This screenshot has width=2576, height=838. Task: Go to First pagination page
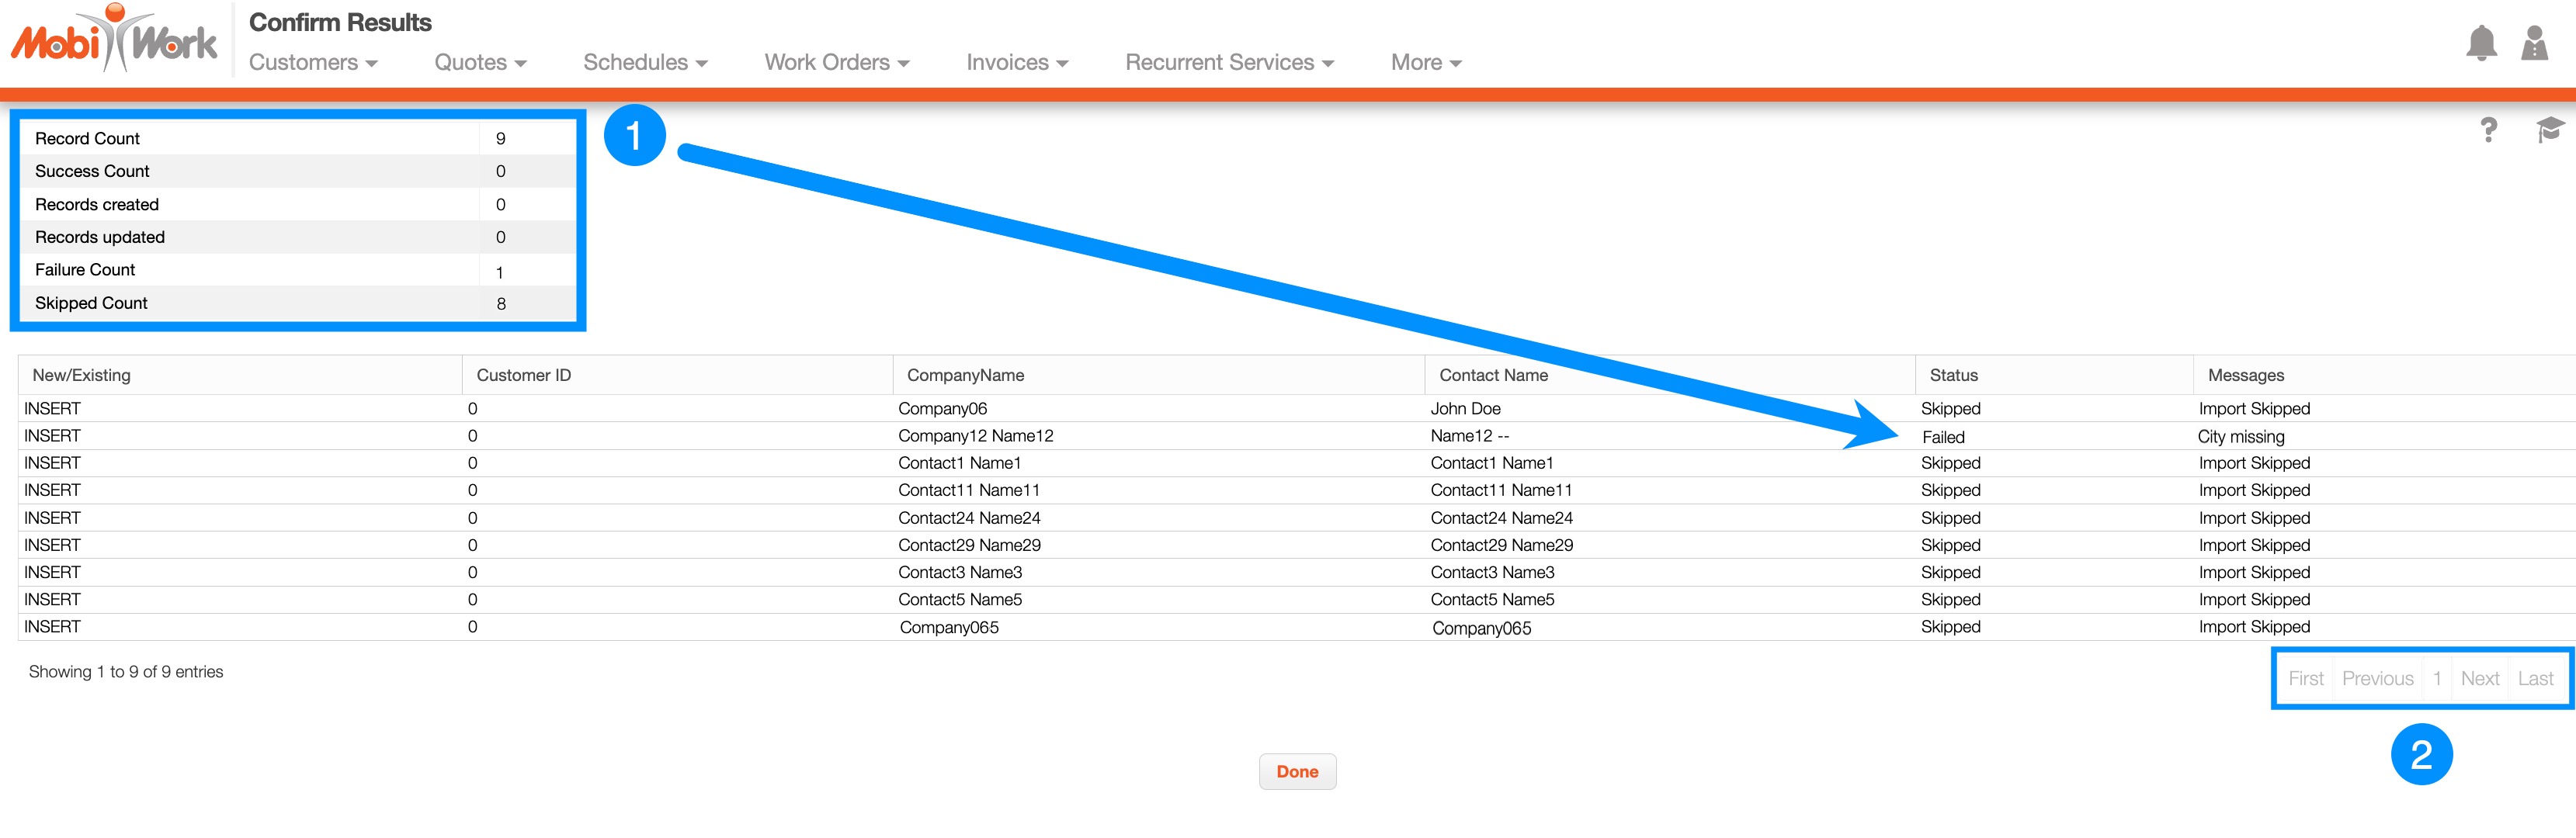tap(2305, 679)
